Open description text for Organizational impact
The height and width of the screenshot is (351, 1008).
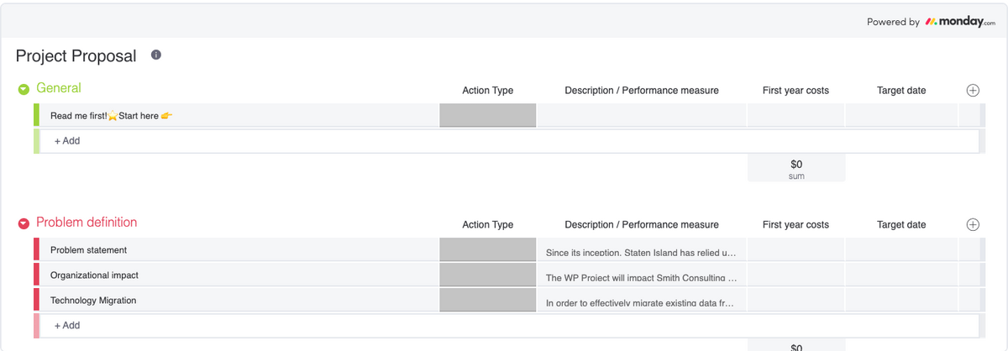click(641, 277)
